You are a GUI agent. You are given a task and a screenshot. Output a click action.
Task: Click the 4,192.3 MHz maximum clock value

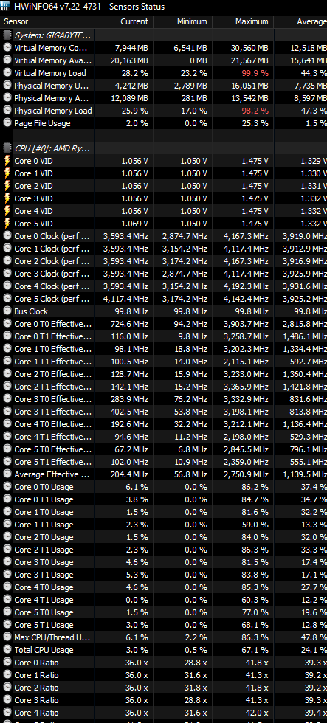point(245,286)
